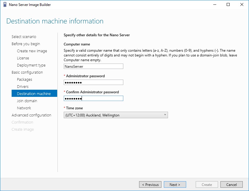The image size is (249, 191).
Task: Click the 'Destination machine information' heading
Action: click(55, 21)
